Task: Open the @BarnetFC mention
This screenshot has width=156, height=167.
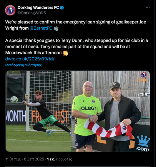Action: 41,28
